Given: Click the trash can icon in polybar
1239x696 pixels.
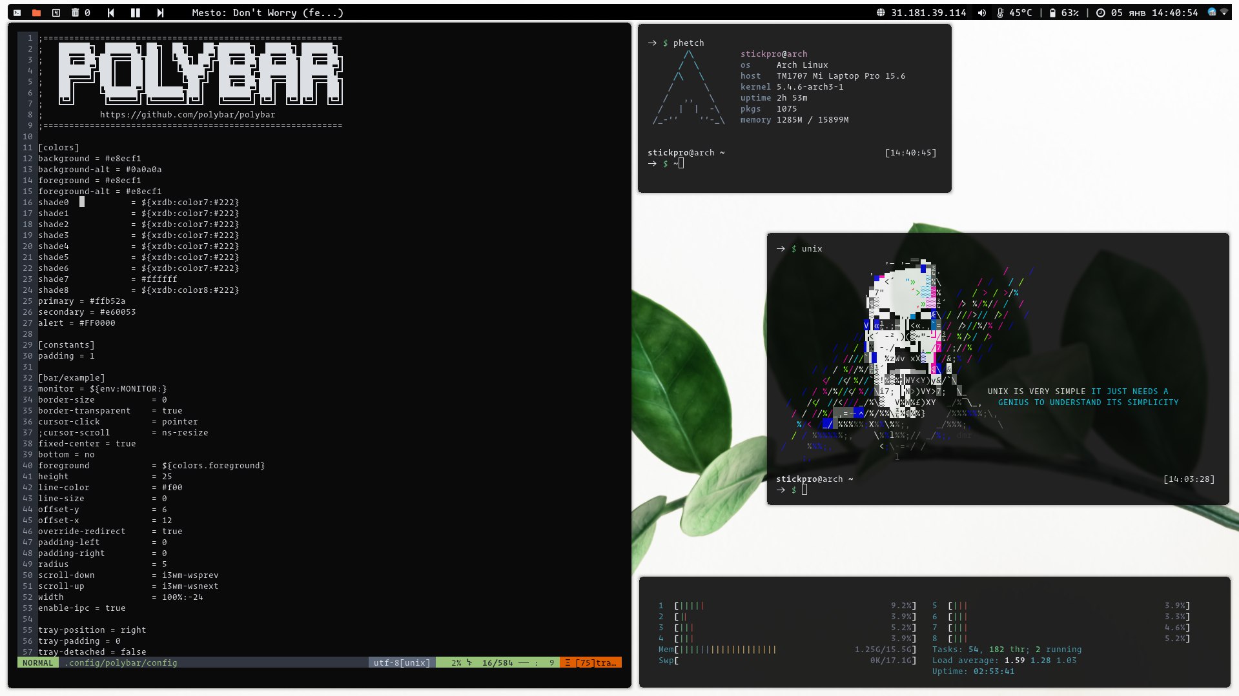Looking at the screenshot, I should [76, 12].
